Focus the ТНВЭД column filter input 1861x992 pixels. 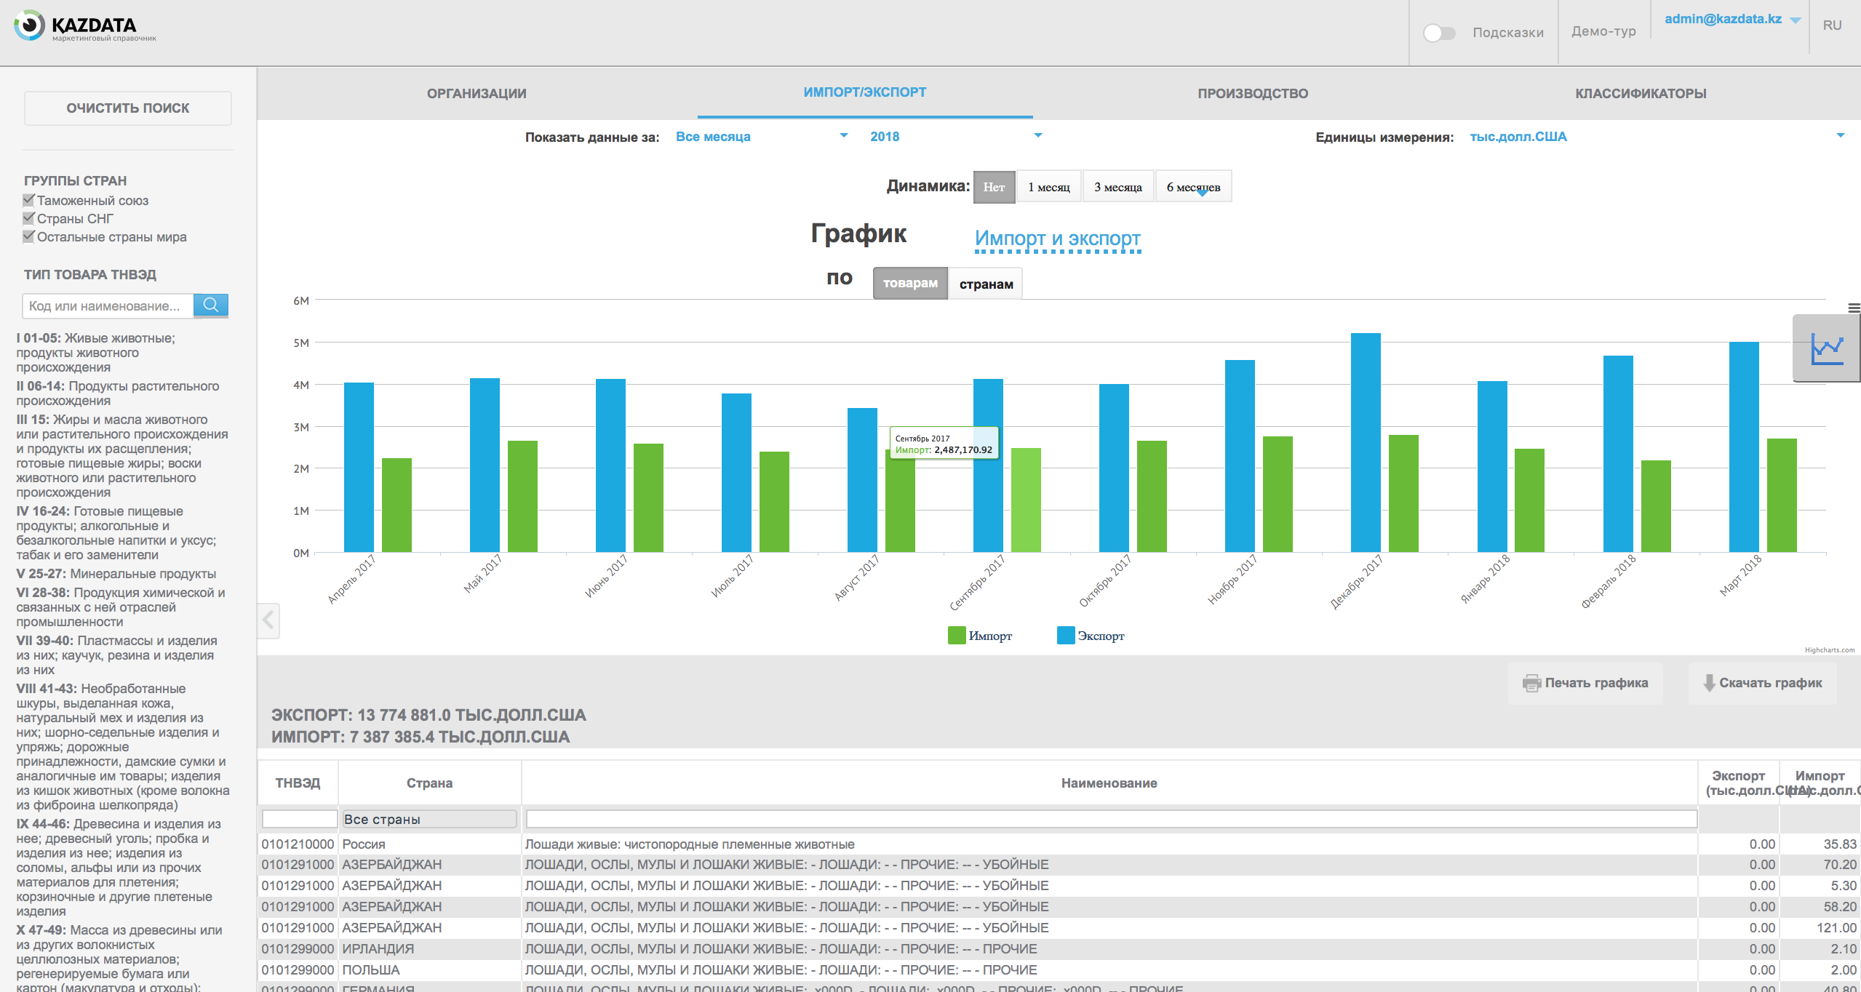click(x=299, y=819)
